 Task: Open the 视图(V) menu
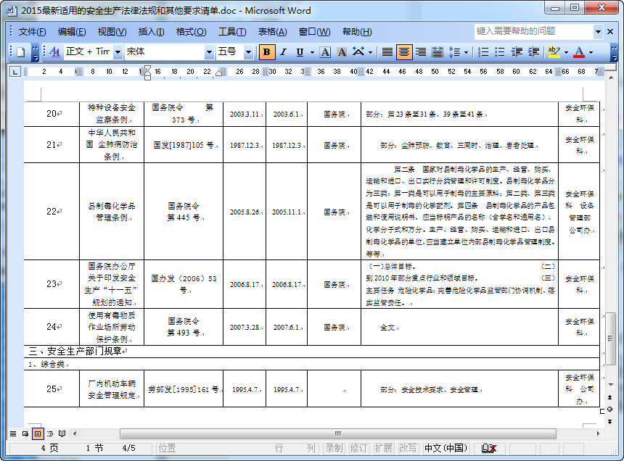coord(112,32)
